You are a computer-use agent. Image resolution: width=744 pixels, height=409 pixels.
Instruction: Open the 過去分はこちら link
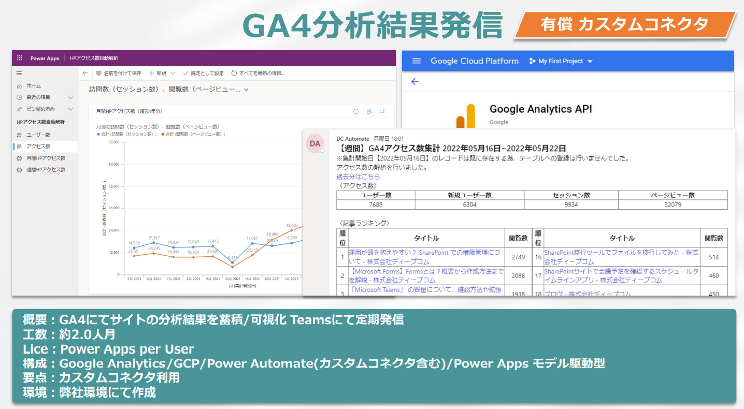point(358,177)
